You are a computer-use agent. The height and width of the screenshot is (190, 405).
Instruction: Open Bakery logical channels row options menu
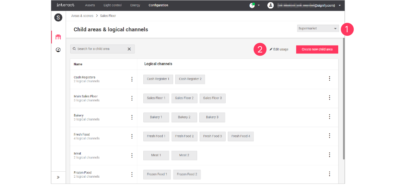(x=329, y=117)
